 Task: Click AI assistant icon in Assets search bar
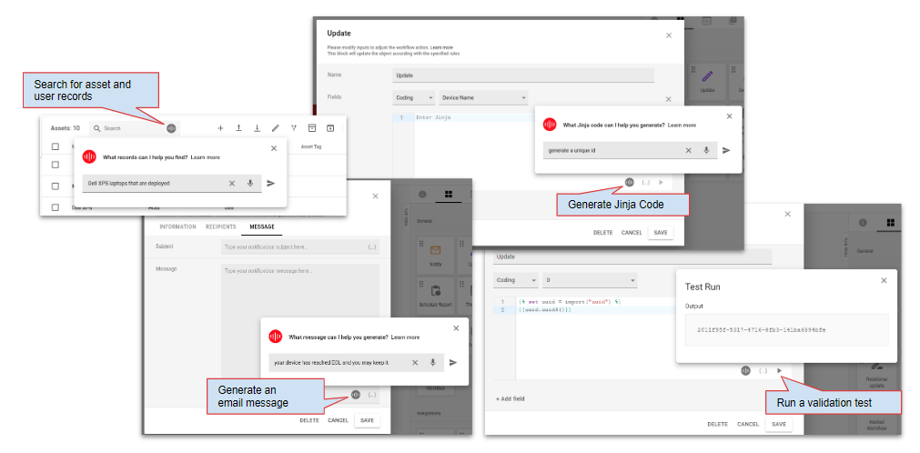[171, 128]
